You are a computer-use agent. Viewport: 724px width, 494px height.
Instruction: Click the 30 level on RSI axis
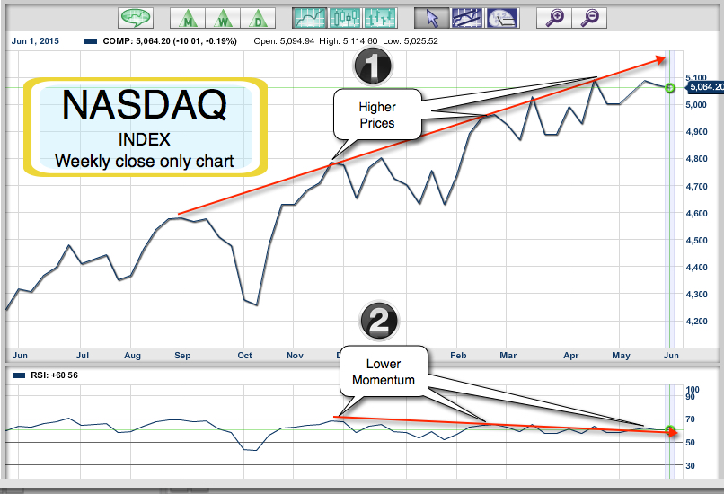pyautogui.click(x=690, y=466)
